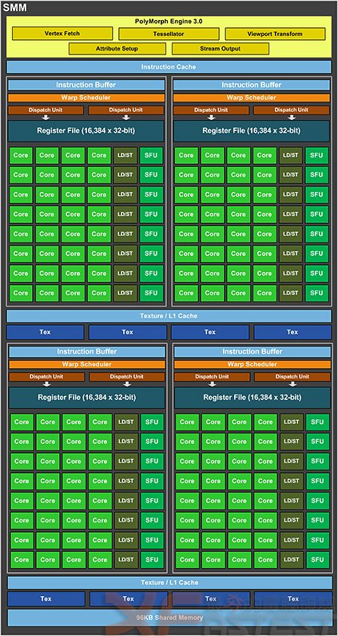Click the 96KB Shared Memory bar

tap(169, 618)
